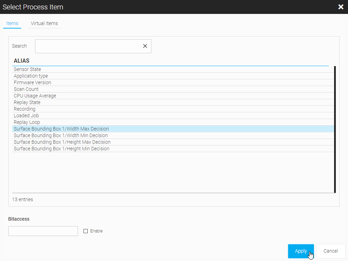Focus the Bitaccess text field

click(x=43, y=231)
